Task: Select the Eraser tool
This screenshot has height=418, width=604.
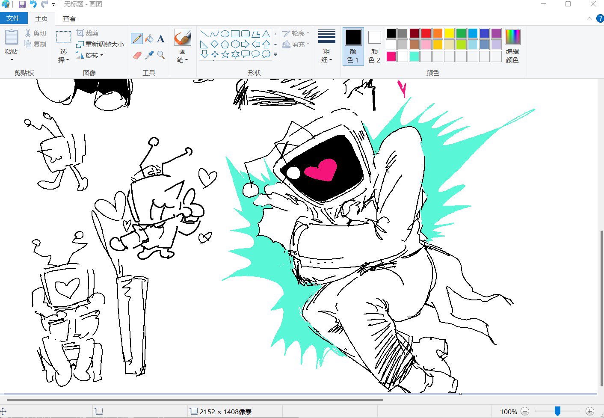Action: [x=137, y=55]
